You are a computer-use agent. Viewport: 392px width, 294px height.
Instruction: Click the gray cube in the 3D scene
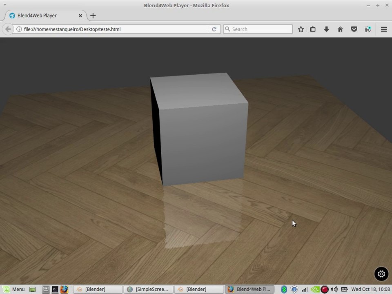pos(199,129)
